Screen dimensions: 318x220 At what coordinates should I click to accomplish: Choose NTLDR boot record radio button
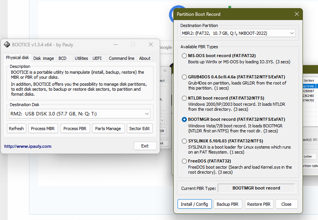[x=185, y=98]
